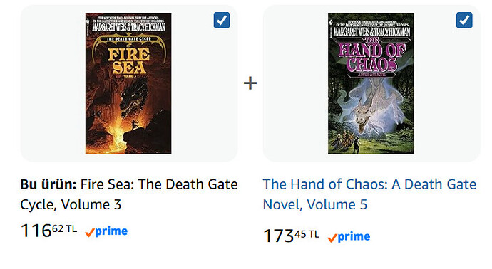Click the prime badge under Fire Sea

106,231
